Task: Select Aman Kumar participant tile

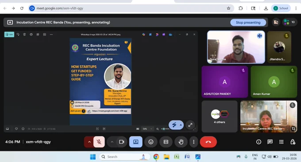Action: (x=274, y=82)
